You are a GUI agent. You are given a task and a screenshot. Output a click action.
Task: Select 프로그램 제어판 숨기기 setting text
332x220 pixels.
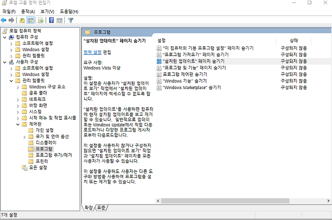coord(185,75)
